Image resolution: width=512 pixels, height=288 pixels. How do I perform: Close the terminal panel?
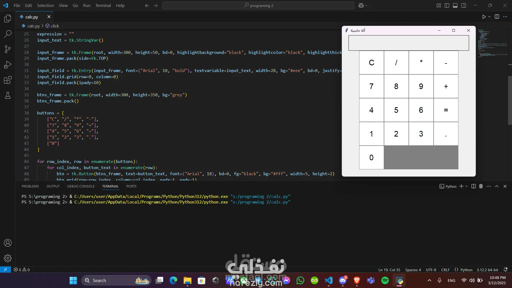(x=505, y=186)
